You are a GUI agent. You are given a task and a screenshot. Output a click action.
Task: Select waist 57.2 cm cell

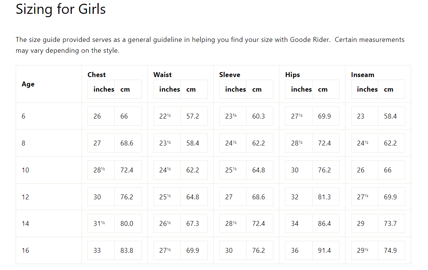[194, 116]
